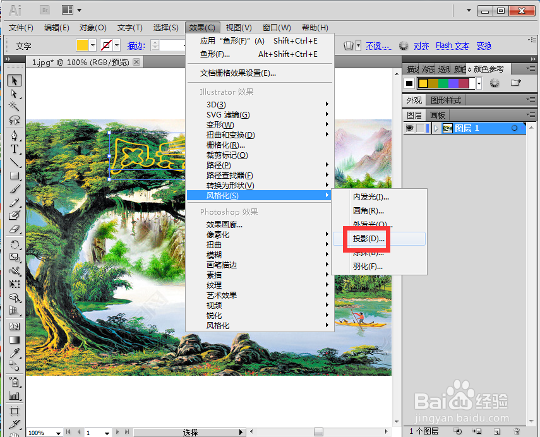This screenshot has width=540, height=437.
Task: Choose 羽化(F)... menu item
Action: coord(379,266)
